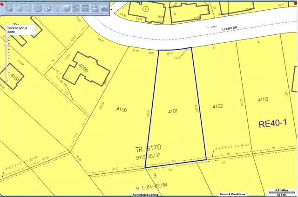Click the printer icon to print map

pyautogui.click(x=95, y=8)
